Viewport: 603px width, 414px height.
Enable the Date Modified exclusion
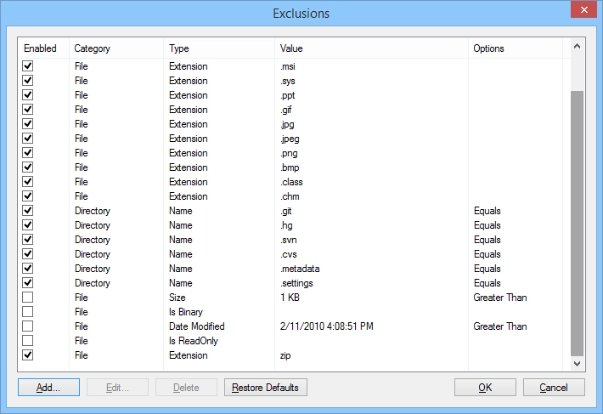click(x=28, y=326)
